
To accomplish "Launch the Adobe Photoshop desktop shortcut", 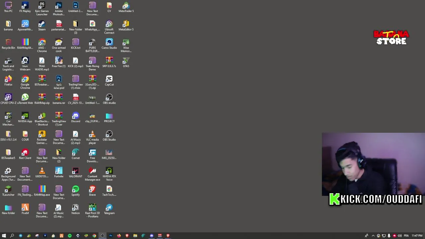I will coord(59,9).
